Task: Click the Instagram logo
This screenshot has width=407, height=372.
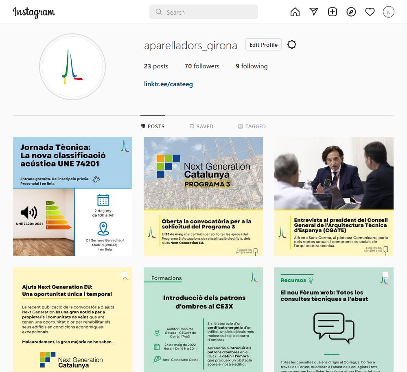Action: pos(34,12)
